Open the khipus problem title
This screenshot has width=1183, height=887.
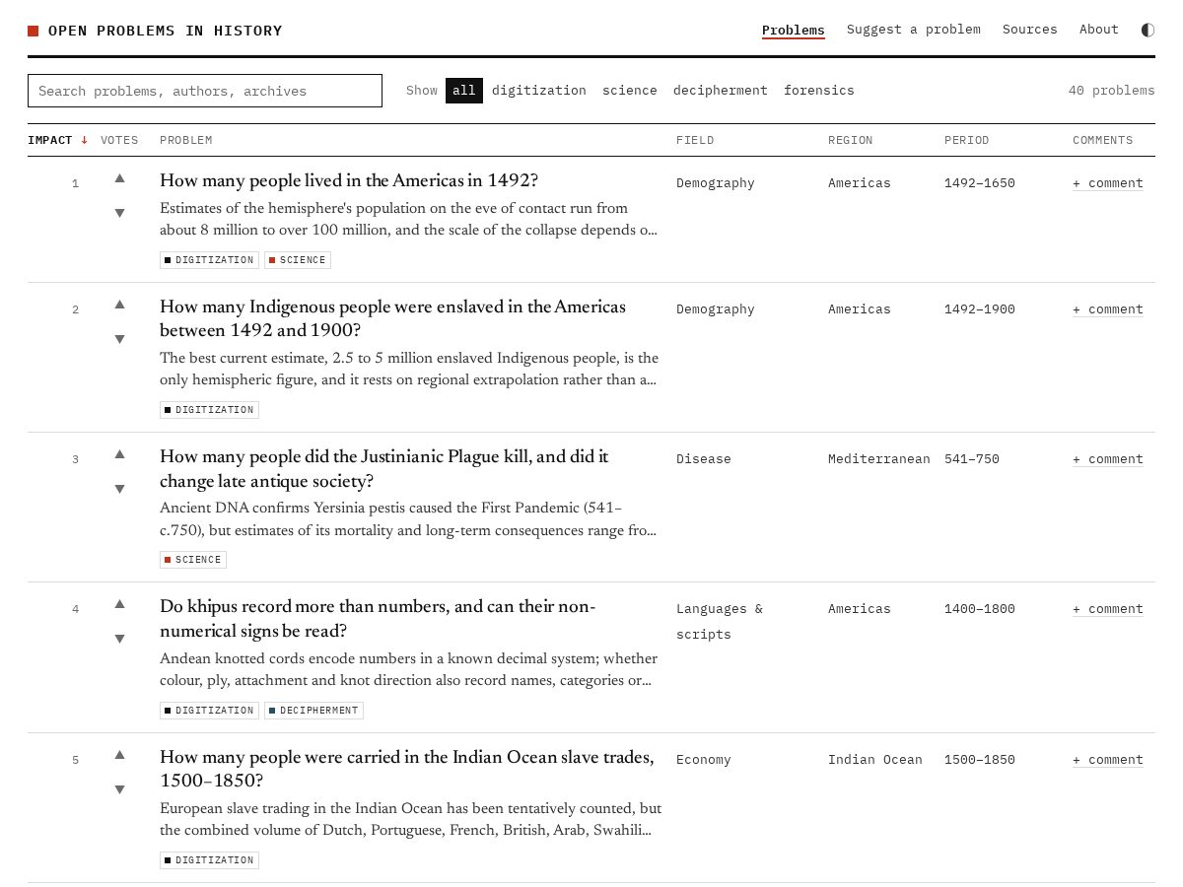click(378, 619)
